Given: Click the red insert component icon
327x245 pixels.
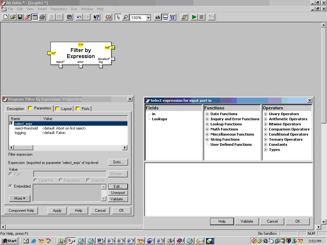Looking at the screenshot, I should [x=108, y=17].
